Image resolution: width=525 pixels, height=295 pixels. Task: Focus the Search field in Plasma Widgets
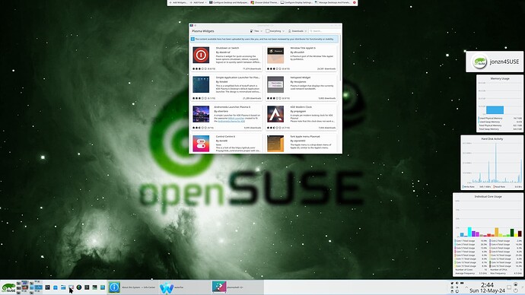(x=324, y=31)
